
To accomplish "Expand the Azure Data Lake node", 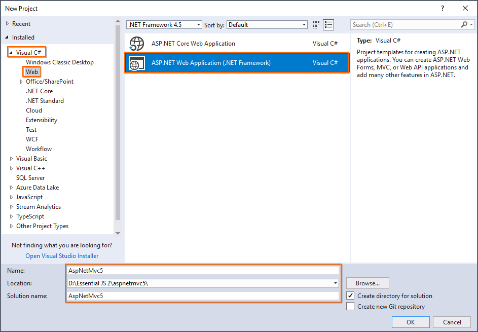I will point(11,188).
